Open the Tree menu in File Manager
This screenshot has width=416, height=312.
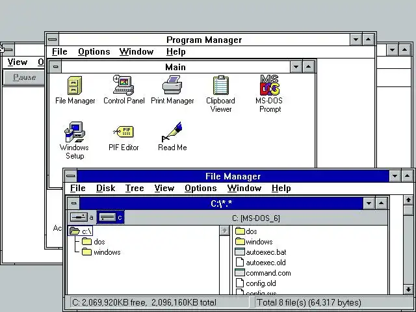[135, 188]
